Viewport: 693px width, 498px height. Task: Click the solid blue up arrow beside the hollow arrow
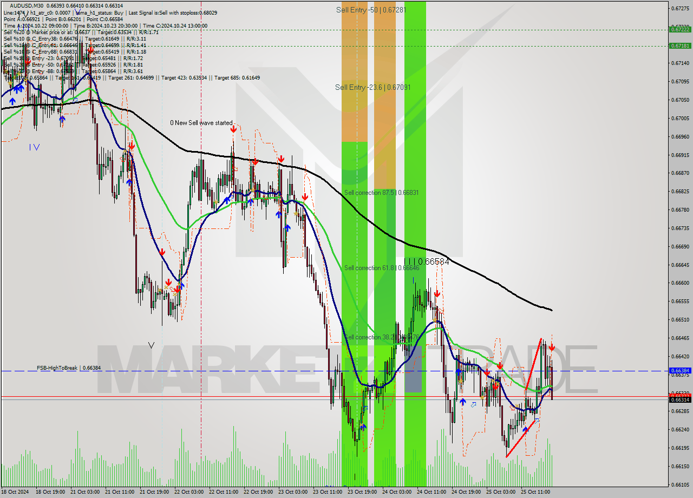[x=462, y=402]
